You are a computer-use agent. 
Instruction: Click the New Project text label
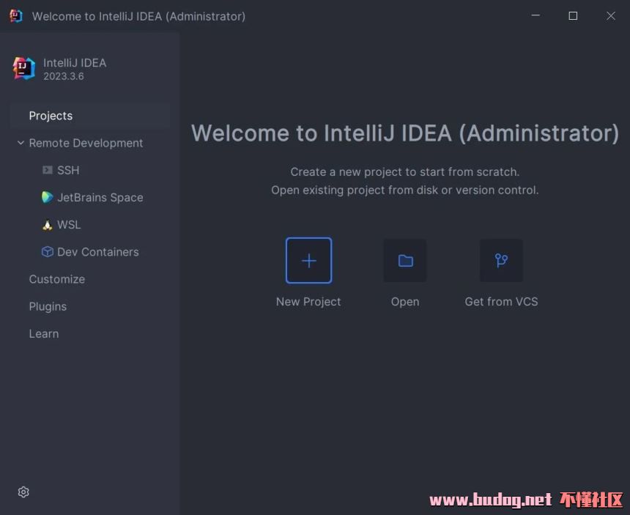(308, 302)
